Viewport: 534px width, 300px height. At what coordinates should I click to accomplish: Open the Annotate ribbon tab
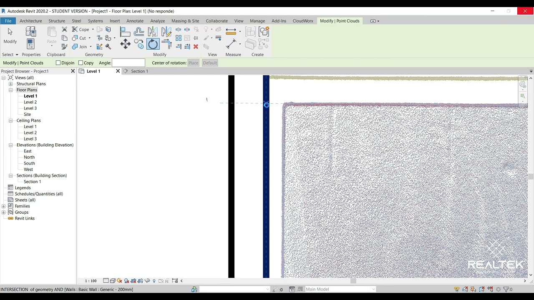point(135,21)
